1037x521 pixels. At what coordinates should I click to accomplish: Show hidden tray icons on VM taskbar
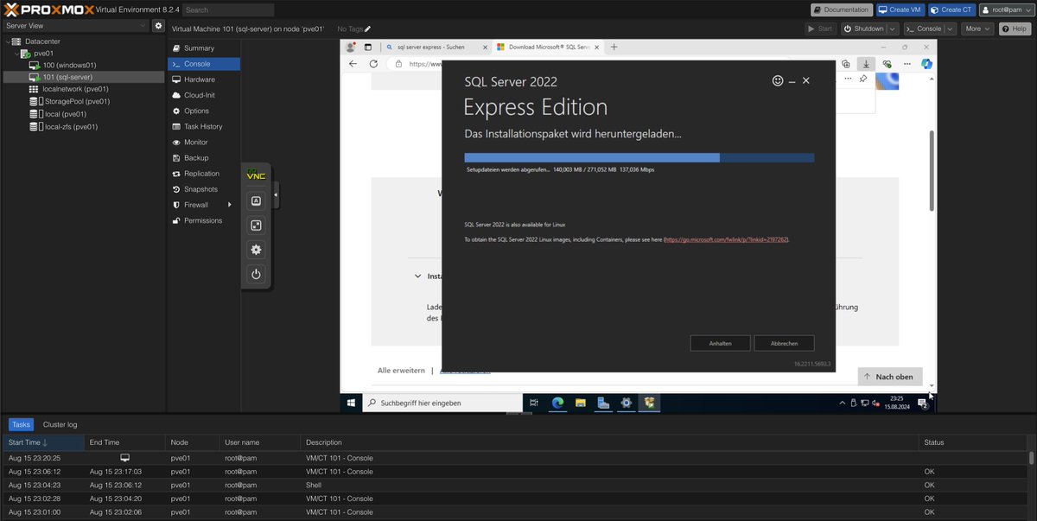pyautogui.click(x=843, y=403)
